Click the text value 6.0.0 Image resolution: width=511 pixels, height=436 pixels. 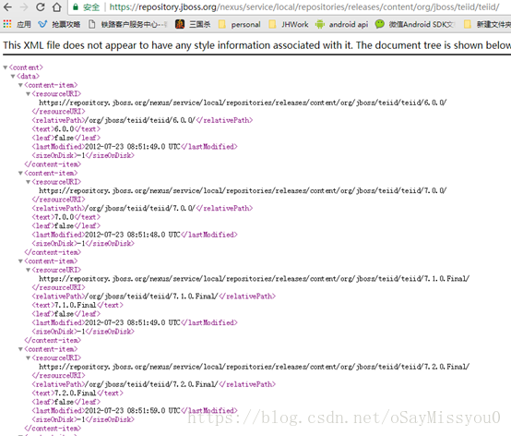65,129
